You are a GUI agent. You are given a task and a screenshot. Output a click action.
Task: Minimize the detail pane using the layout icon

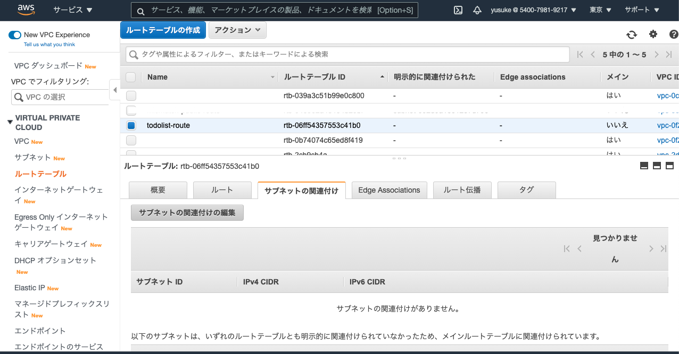(644, 166)
